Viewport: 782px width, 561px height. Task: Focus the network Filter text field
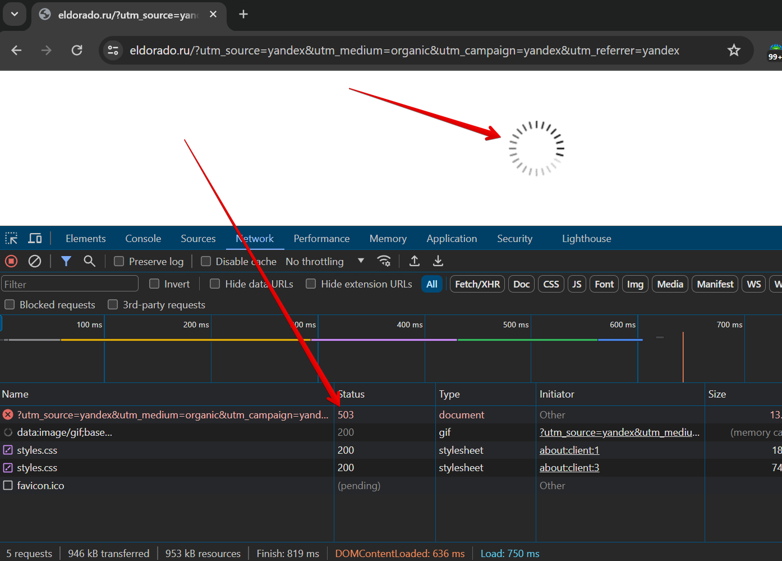[70, 284]
